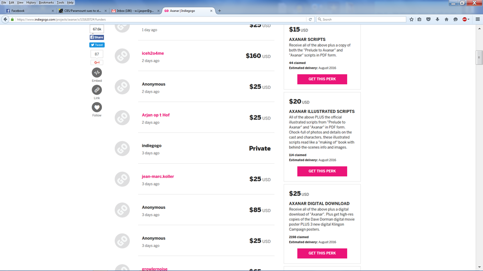483x271 pixels.
Task: Get the Axanar Illustrated Scripts perk
Action: (322, 171)
